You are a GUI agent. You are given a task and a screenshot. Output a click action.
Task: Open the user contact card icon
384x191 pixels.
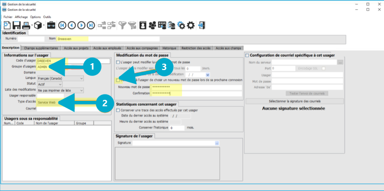[x=143, y=25]
